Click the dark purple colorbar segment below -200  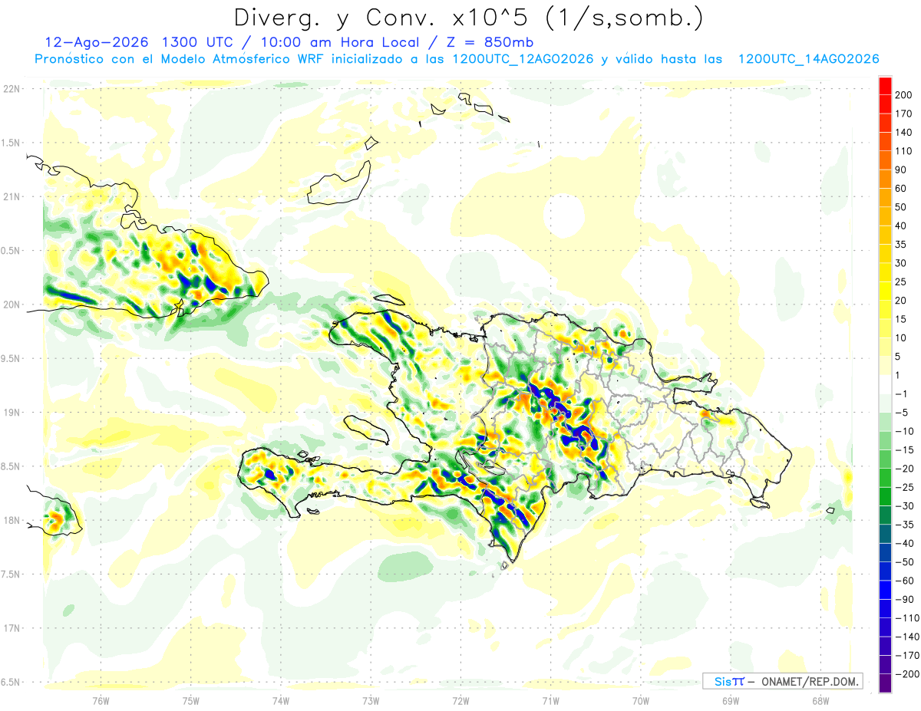pos(885,683)
